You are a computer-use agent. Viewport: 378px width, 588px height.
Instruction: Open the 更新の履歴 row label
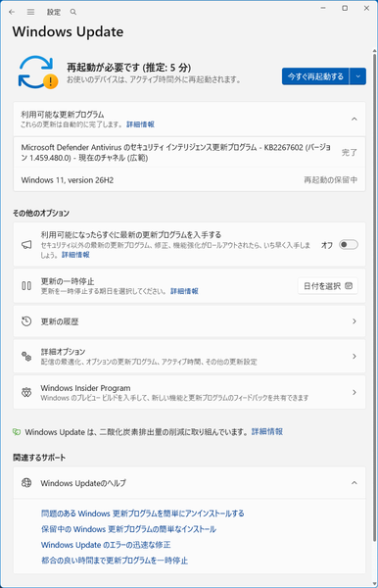point(60,321)
